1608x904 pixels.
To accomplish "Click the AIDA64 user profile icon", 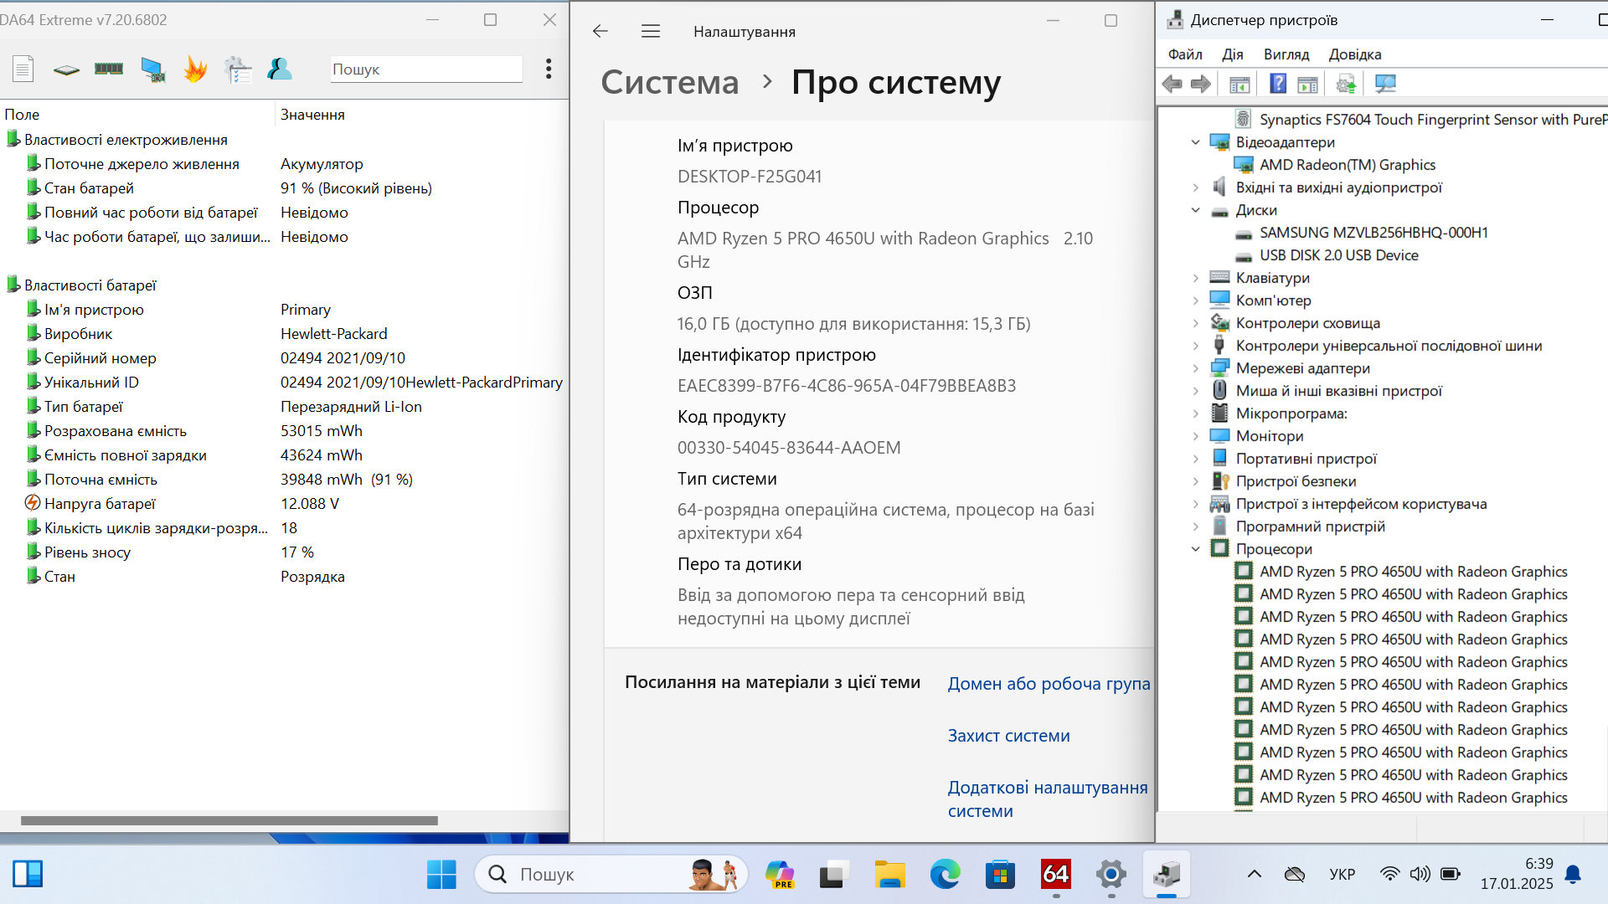I will tap(280, 69).
